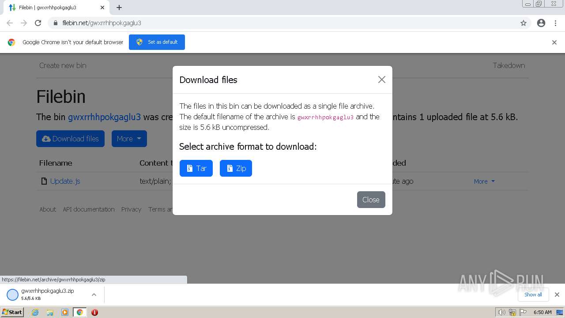
Task: Launch Internet Explorer from taskbar
Action: pos(35,312)
